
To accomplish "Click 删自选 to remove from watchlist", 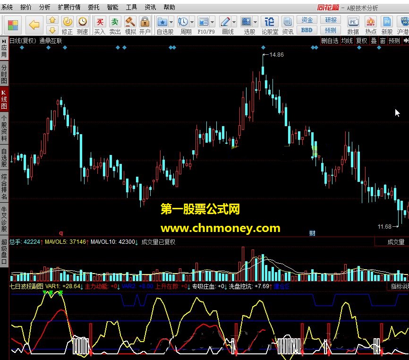I will click(x=330, y=41).
